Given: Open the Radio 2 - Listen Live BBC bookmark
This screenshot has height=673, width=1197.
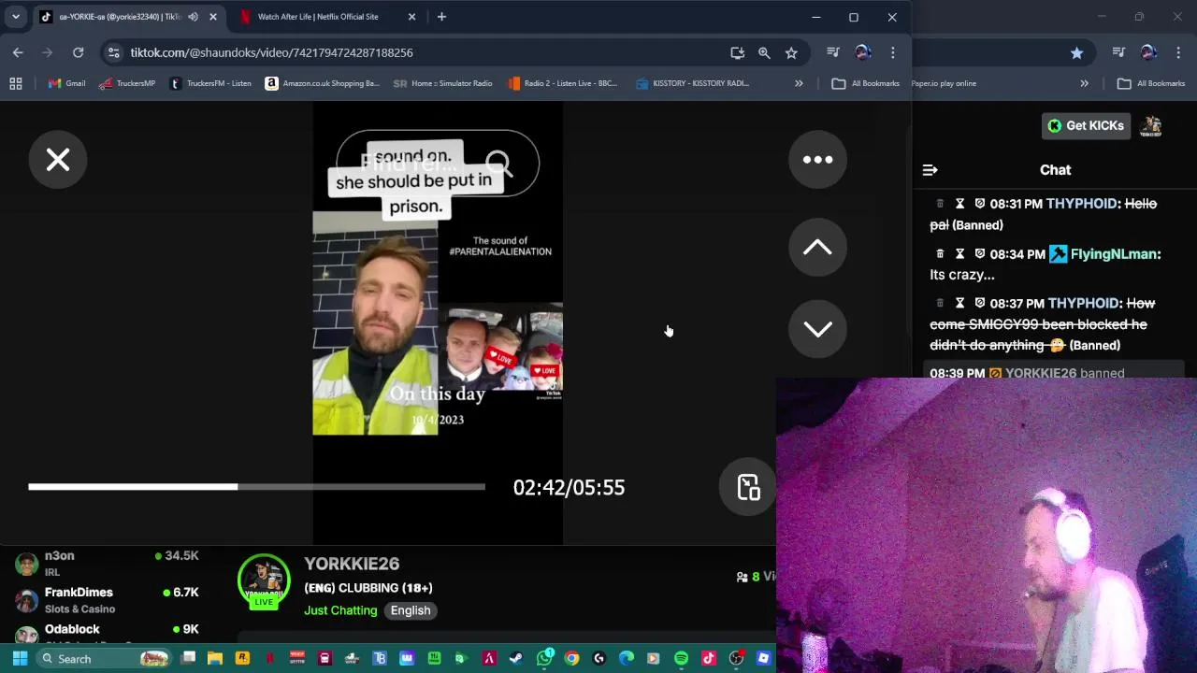Looking at the screenshot, I should click(x=562, y=83).
